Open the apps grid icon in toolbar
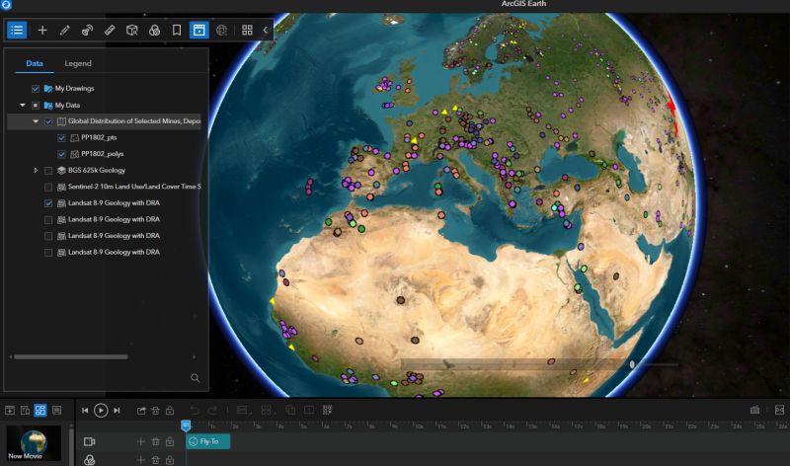The image size is (790, 466). [247, 31]
